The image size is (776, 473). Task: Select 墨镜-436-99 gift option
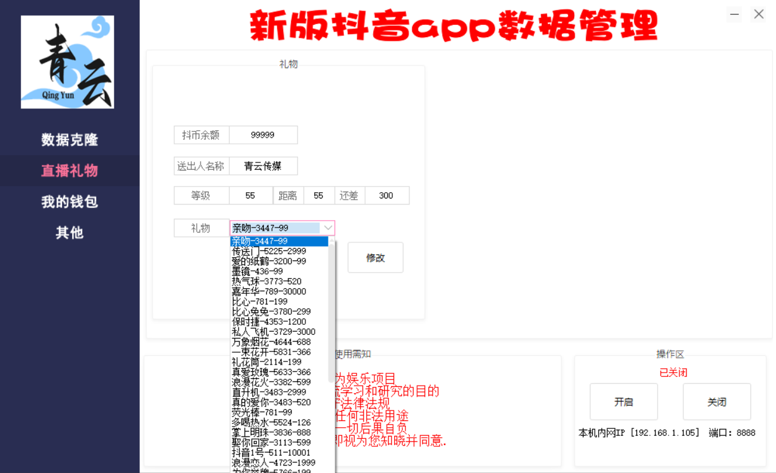pos(279,271)
